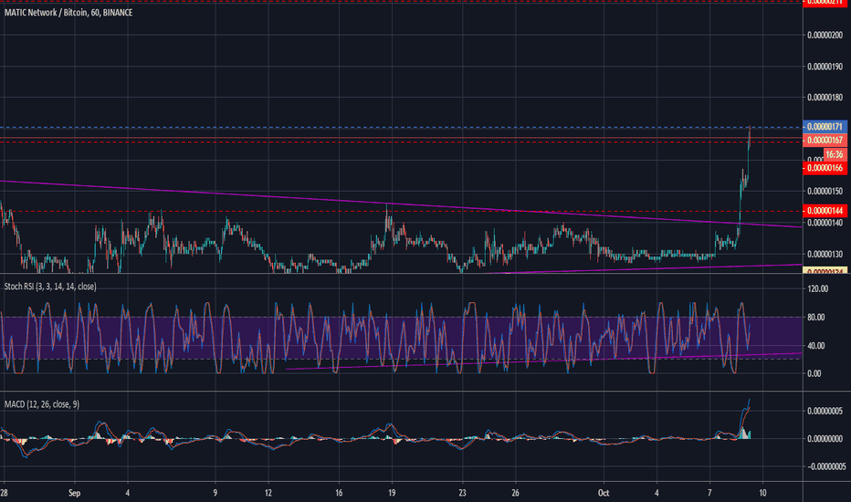Click the MATIC Network / Bitcoin chart title
Viewport: 851px width, 502px height.
point(68,13)
